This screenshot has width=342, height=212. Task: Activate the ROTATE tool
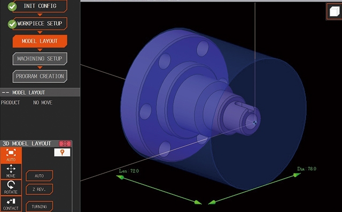tap(11, 188)
